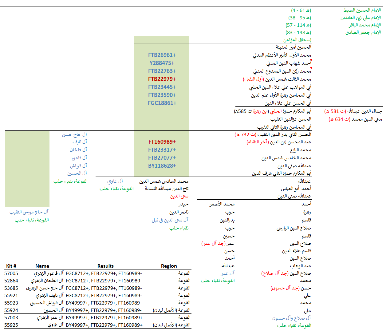The height and width of the screenshot is (335, 390).
Task: Select the FGC18861+ cell
Action: pos(162,103)
